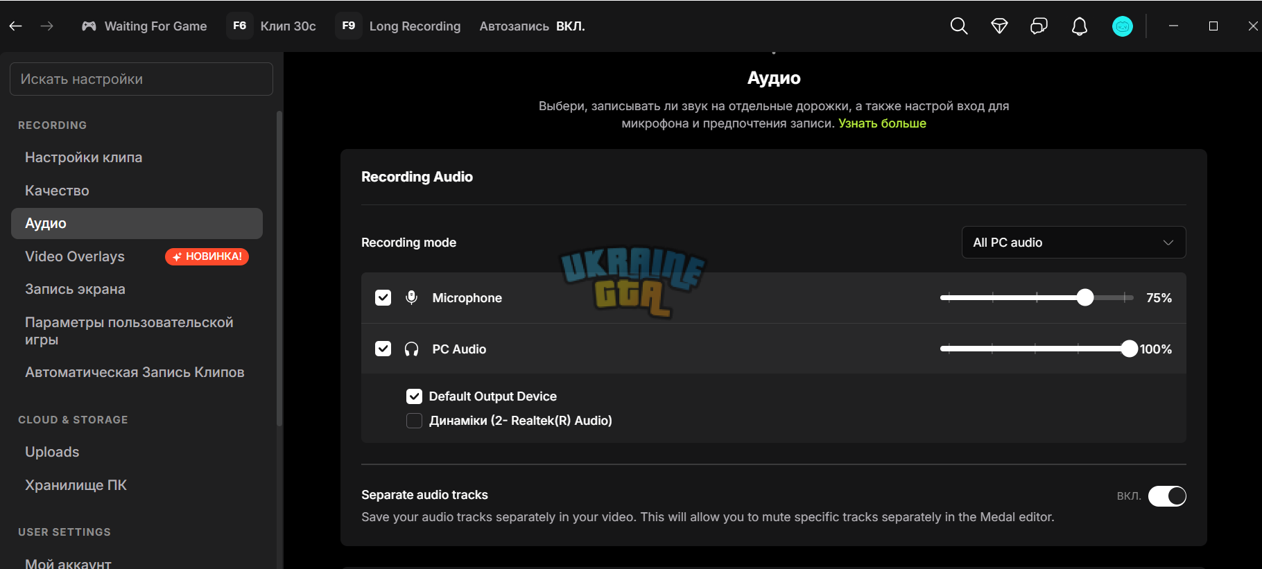Click the Клип 30с button
Viewport: 1262px width, 569px height.
point(288,26)
